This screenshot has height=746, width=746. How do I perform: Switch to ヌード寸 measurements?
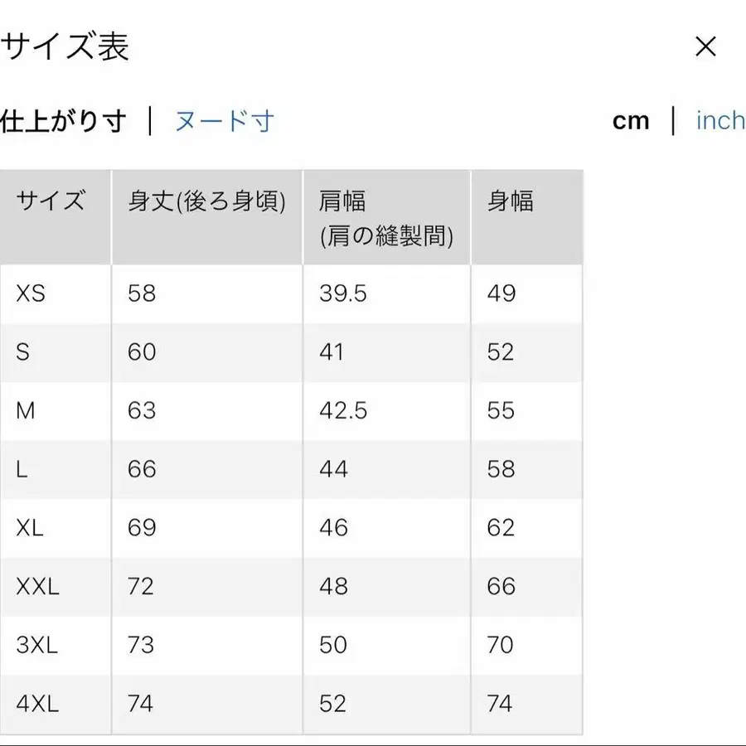pyautogui.click(x=224, y=120)
